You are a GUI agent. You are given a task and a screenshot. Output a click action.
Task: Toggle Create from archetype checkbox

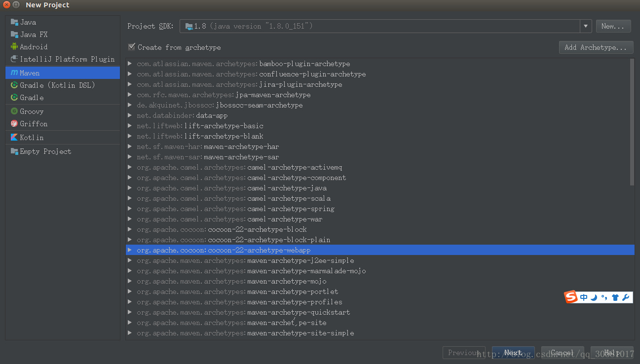[x=132, y=47]
